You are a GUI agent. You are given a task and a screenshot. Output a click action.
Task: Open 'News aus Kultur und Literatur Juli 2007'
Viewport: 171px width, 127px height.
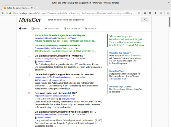[56, 93]
